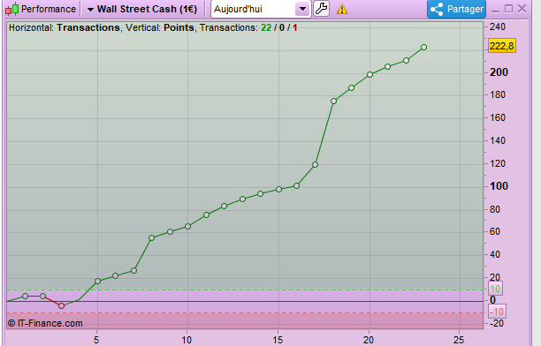Maximize the Performance window

(508, 9)
